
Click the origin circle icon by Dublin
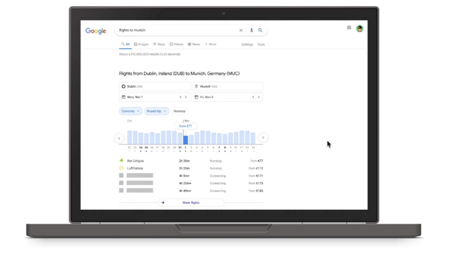(x=123, y=86)
